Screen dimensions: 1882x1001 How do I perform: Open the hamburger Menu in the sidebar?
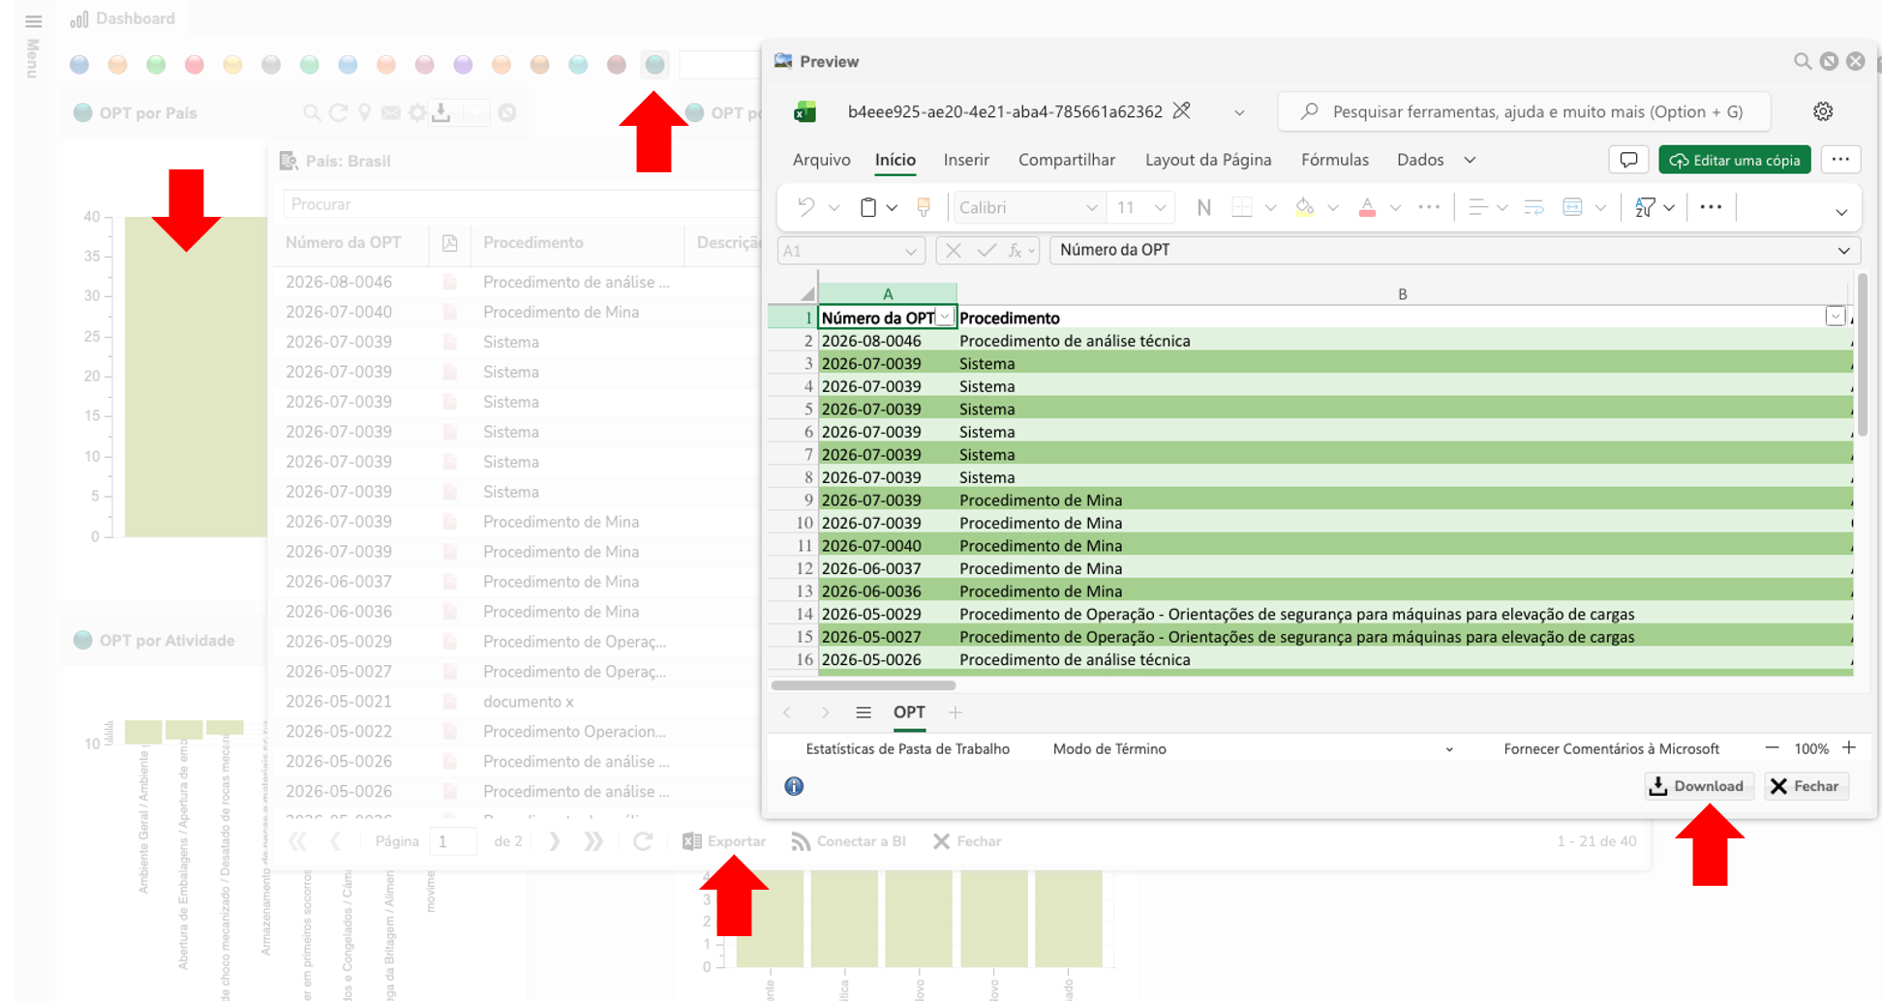coord(33,21)
